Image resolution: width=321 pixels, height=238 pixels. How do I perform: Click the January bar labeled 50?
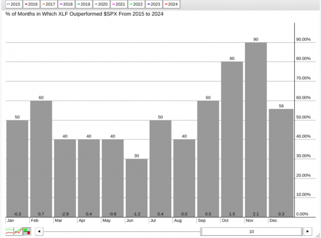pyautogui.click(x=17, y=169)
